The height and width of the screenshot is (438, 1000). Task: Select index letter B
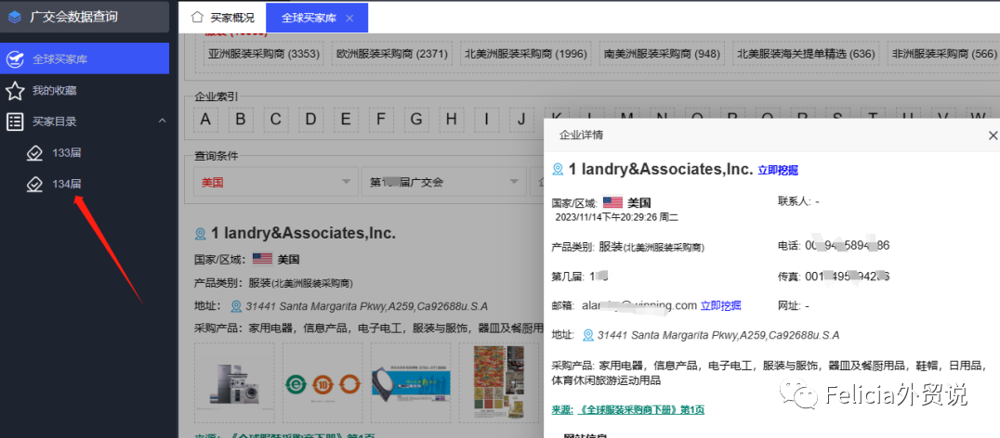241,119
